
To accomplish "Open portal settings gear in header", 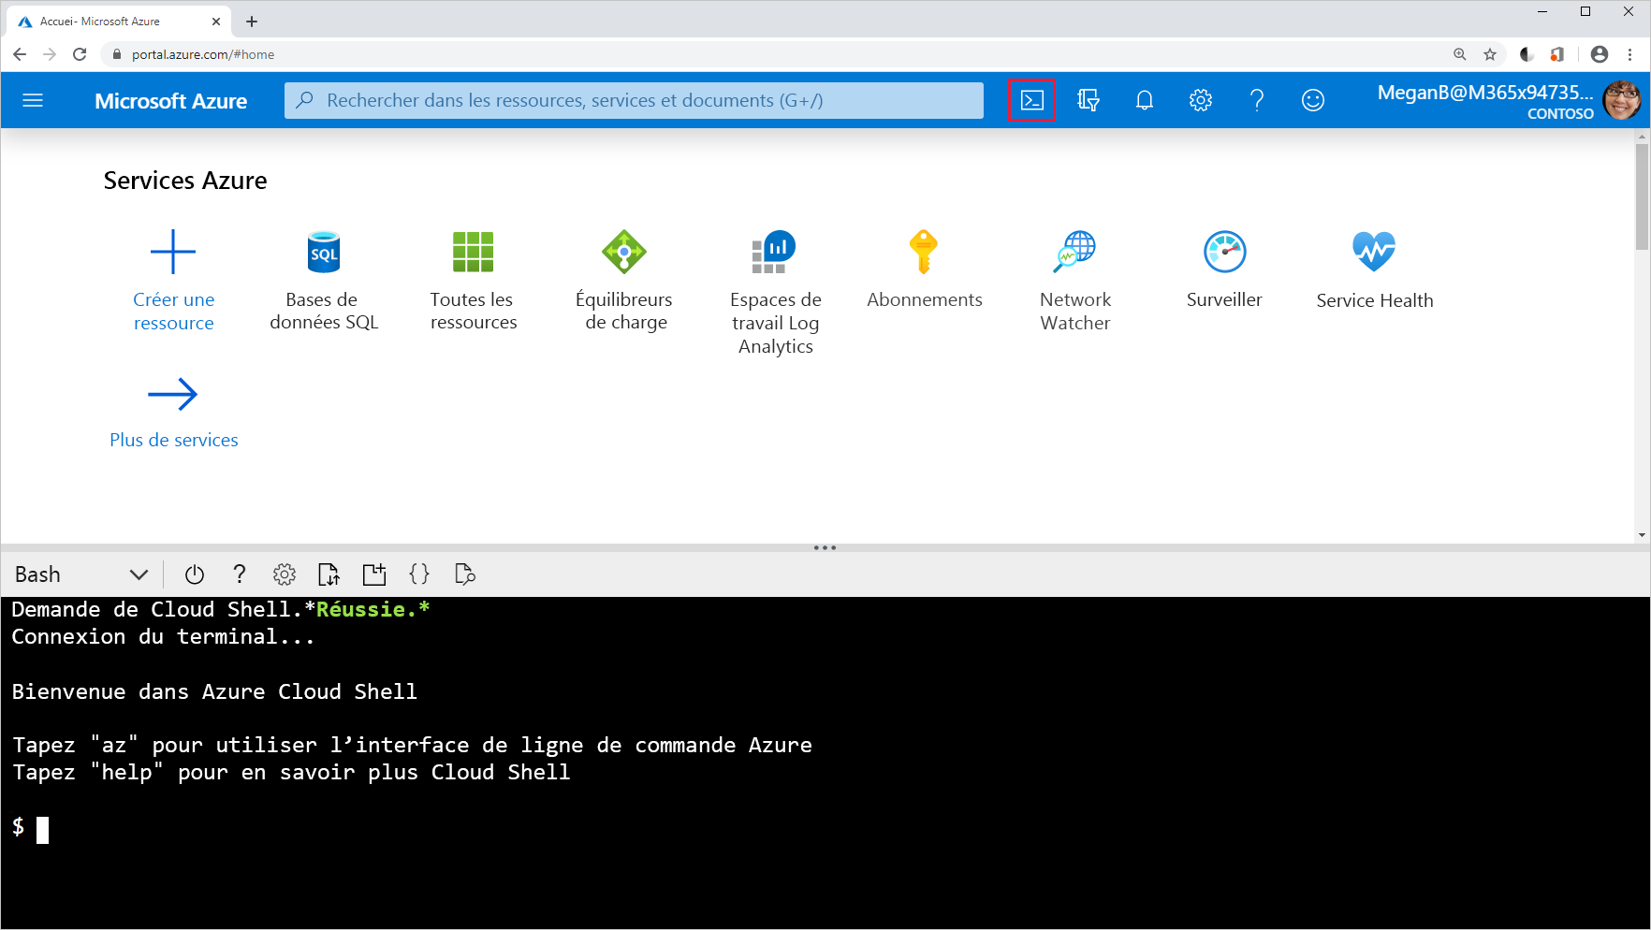I will tap(1200, 100).
